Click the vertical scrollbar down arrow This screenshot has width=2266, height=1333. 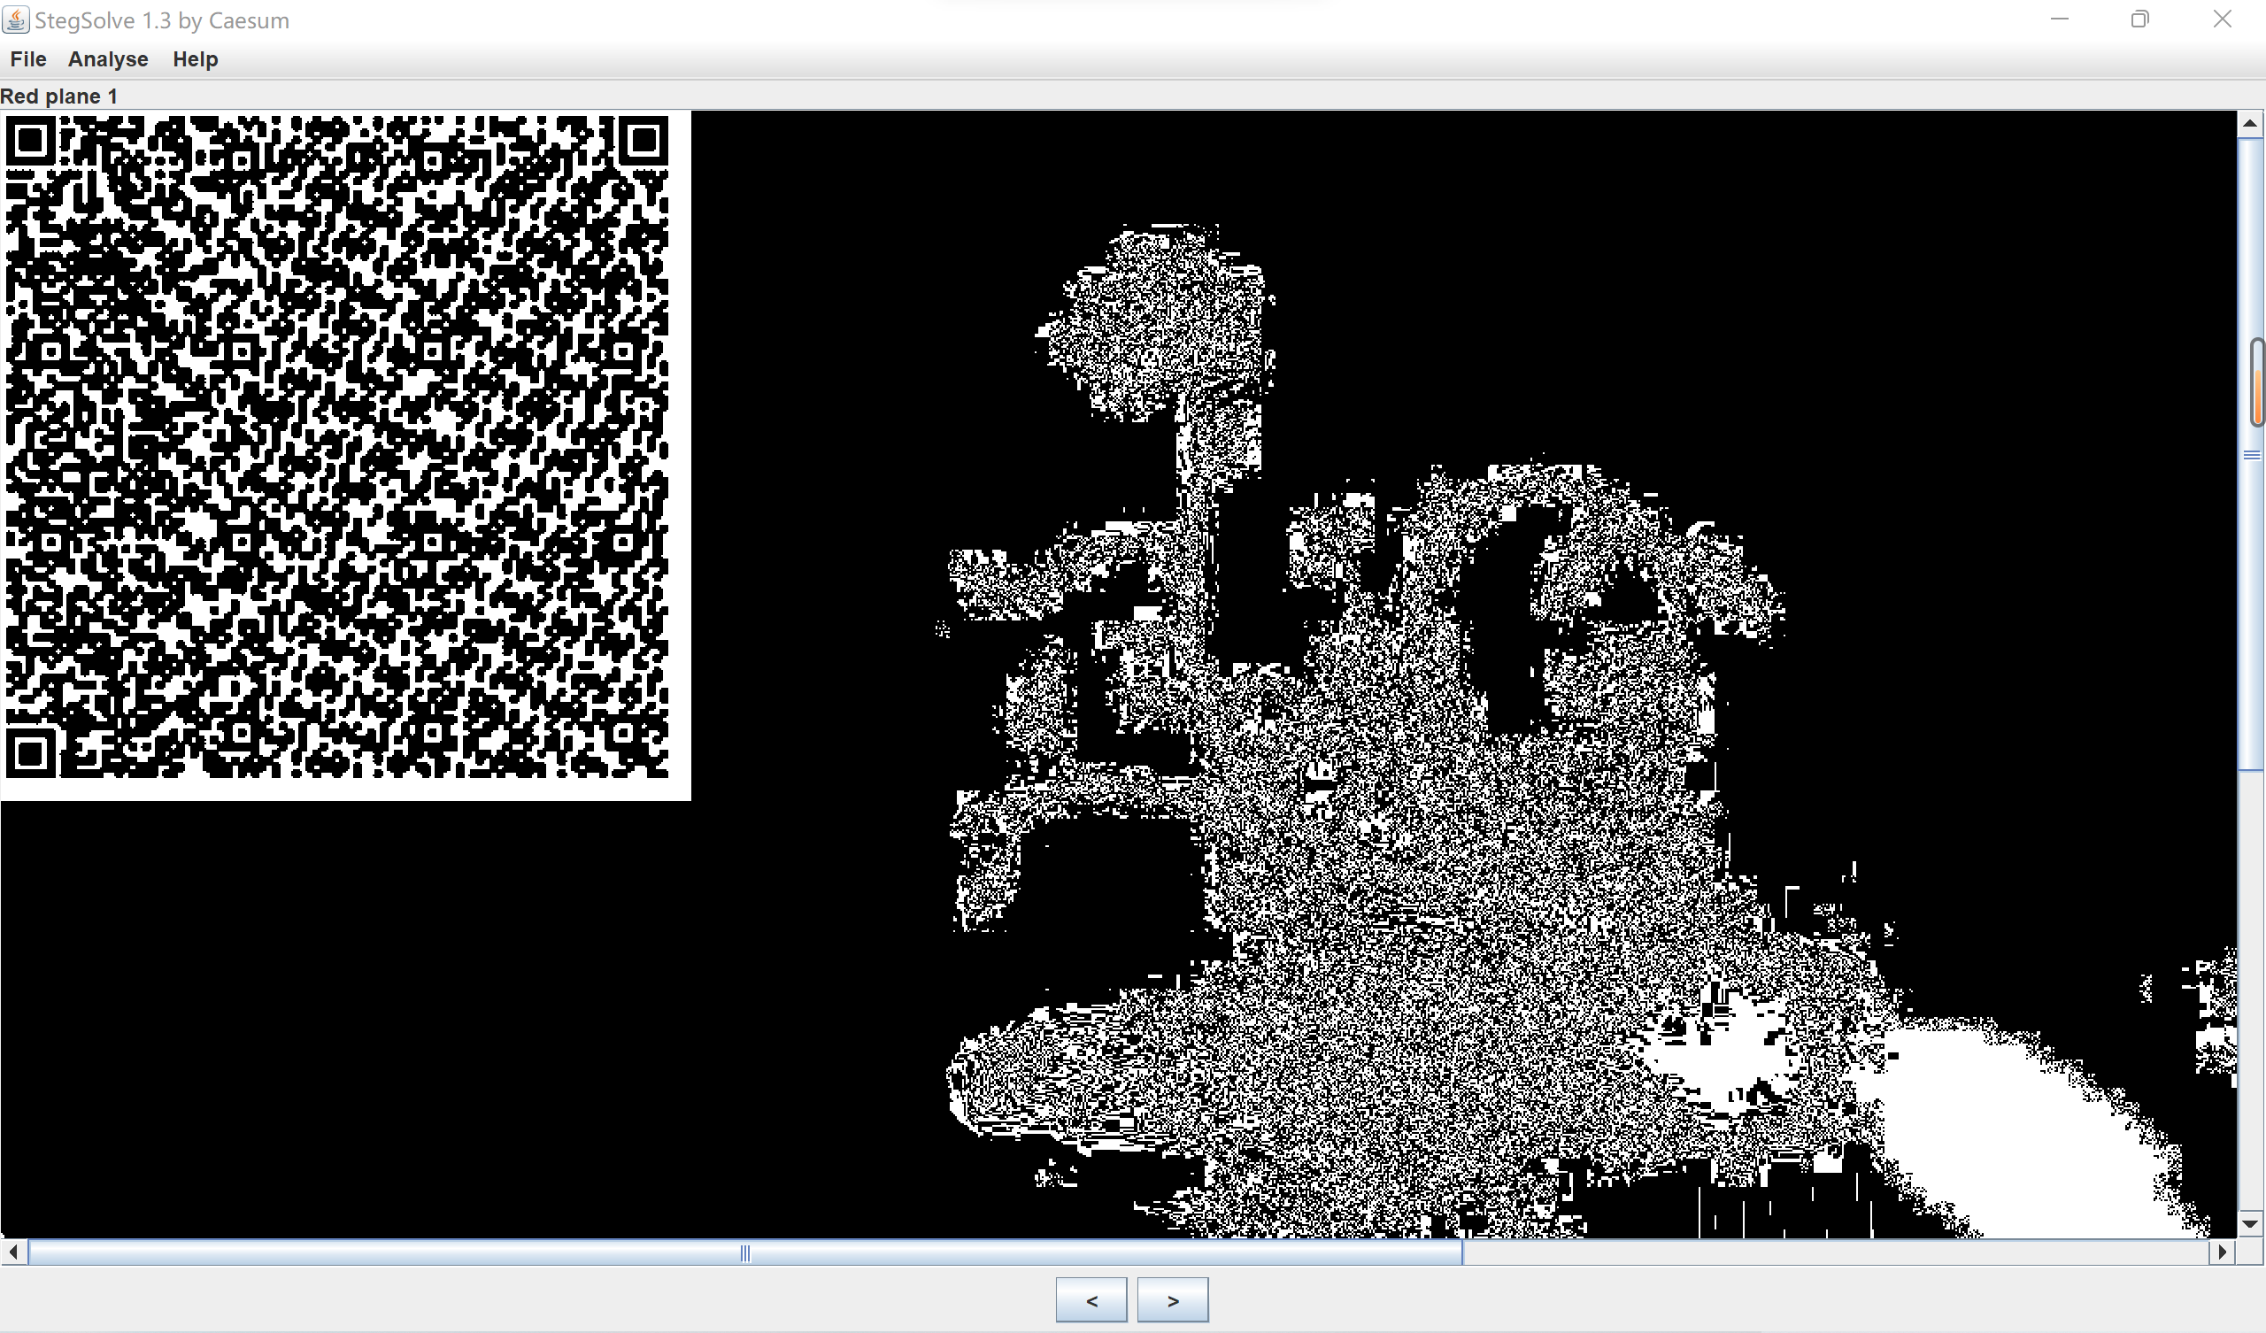2250,1223
